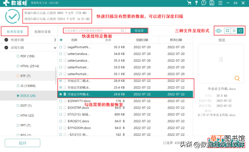Check the JS (13969) checkbox
Screen dimensions: 249x152
click(x=18, y=86)
